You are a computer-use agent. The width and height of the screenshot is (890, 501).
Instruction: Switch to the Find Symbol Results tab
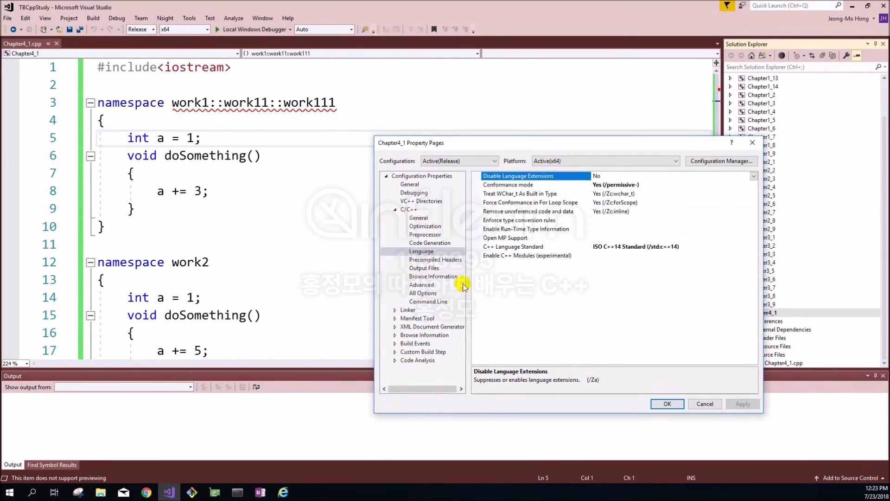[52, 465]
